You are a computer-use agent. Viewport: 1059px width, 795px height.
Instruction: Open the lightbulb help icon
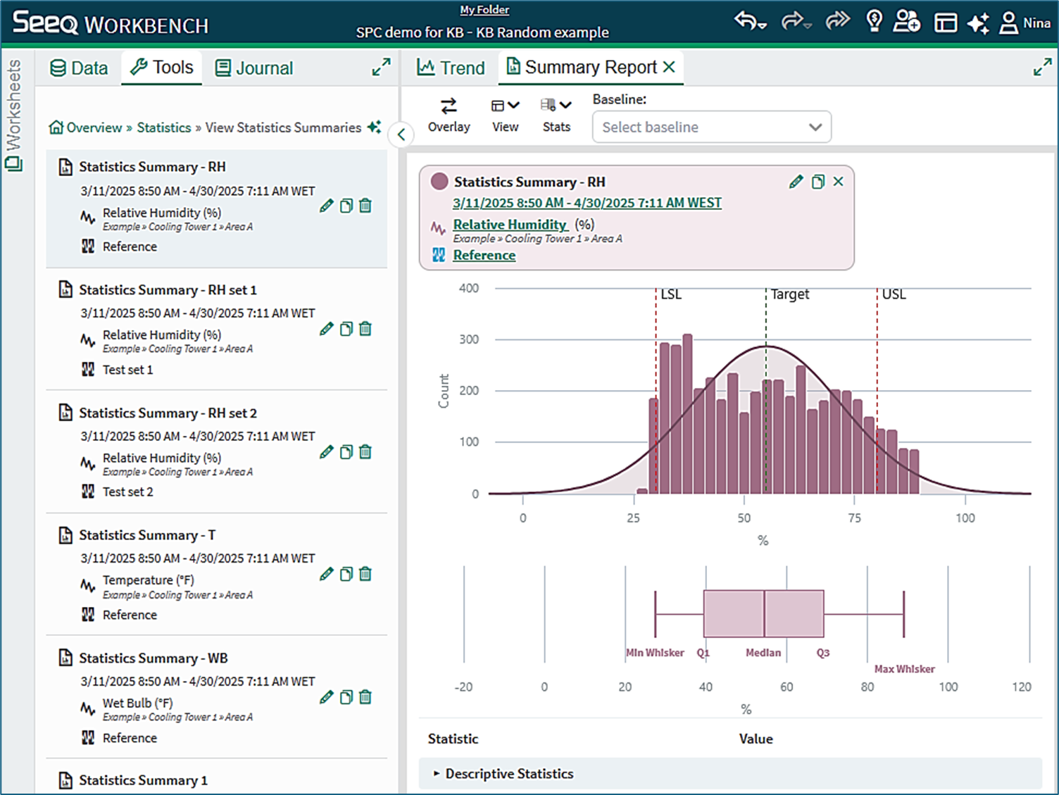(x=875, y=21)
